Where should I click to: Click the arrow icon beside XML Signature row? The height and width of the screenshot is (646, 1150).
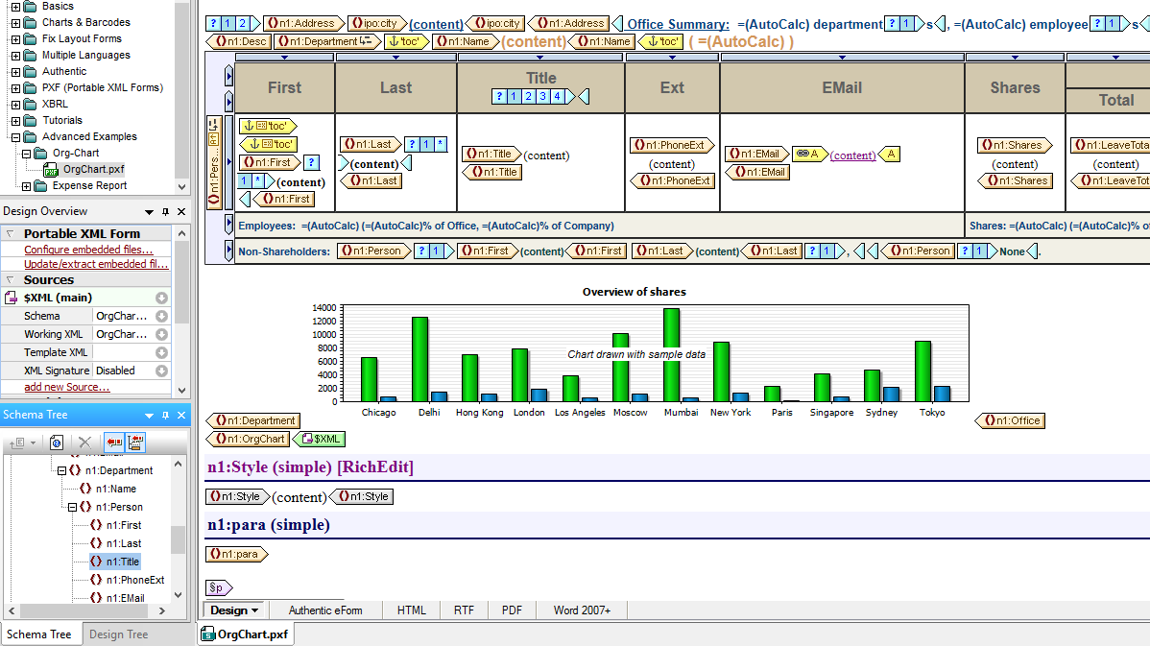(x=161, y=371)
